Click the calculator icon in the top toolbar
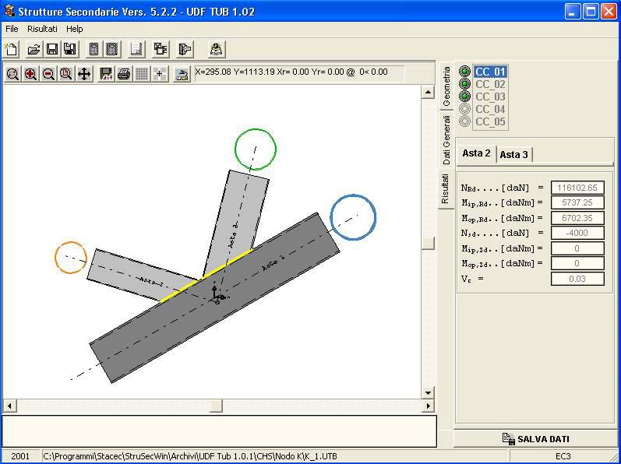This screenshot has width=621, height=464. click(x=94, y=50)
